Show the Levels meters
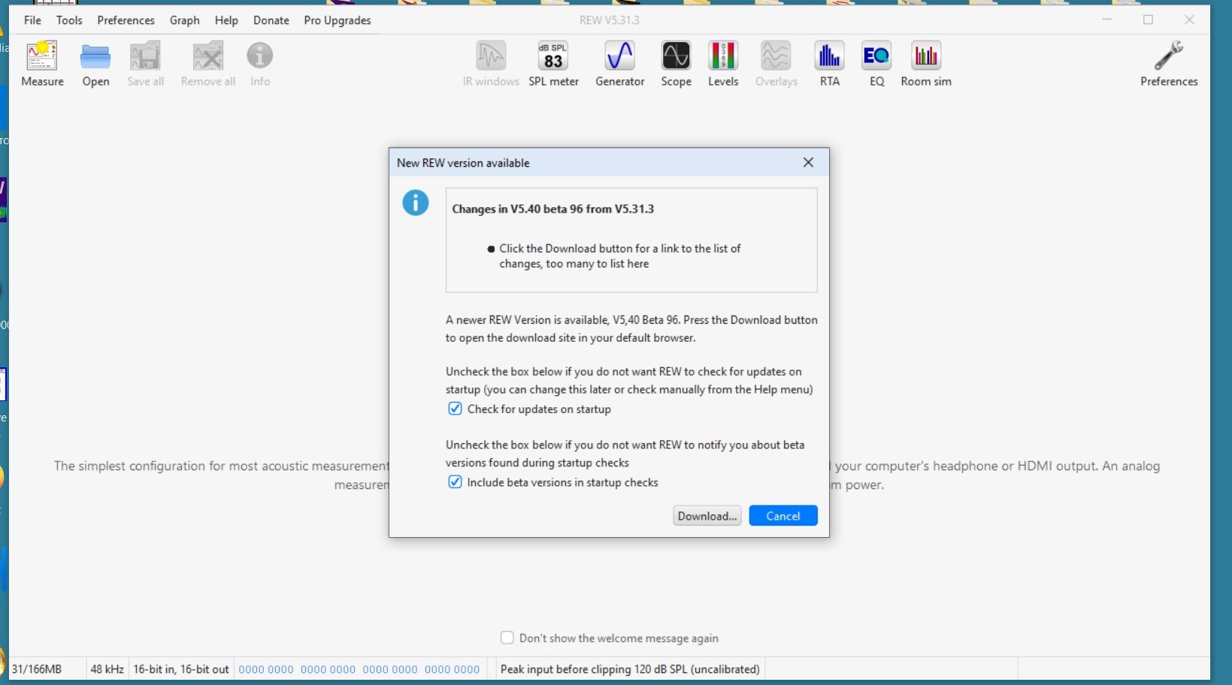 click(723, 64)
